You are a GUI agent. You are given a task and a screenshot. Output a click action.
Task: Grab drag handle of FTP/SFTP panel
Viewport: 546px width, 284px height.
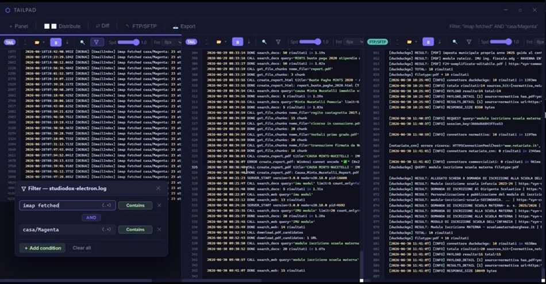click(397, 42)
